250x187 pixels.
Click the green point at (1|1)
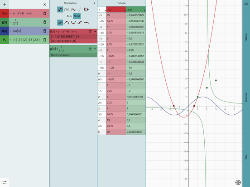197,97
